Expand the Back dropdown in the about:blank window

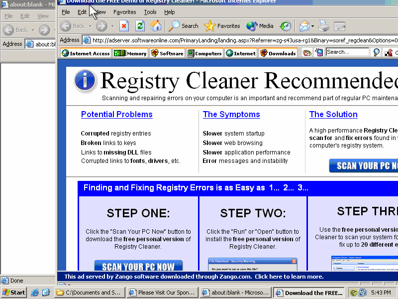33,30
